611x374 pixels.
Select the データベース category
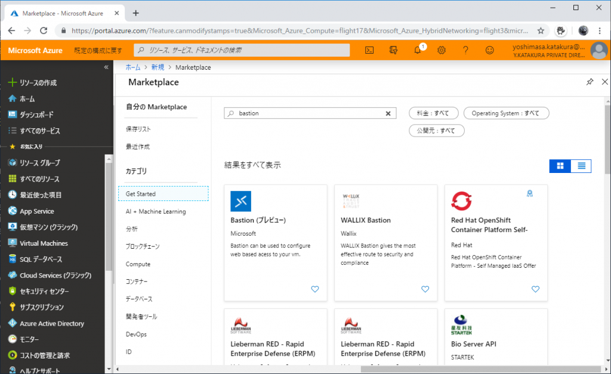pos(139,299)
